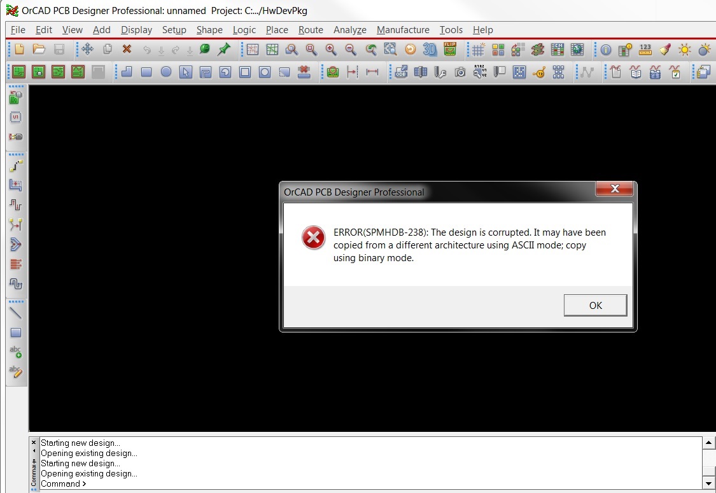Select the Move tool with four arrows
The width and height of the screenshot is (716, 493).
88,49
